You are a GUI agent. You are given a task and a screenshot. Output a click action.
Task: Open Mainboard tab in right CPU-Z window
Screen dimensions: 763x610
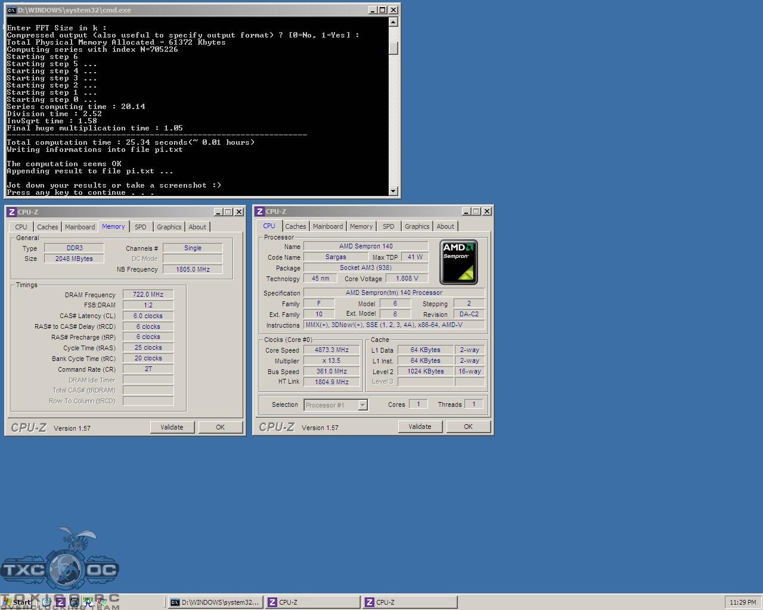(x=328, y=226)
